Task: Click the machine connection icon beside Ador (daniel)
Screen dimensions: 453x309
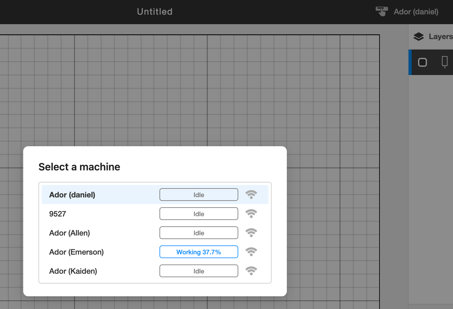Action: tap(382, 11)
